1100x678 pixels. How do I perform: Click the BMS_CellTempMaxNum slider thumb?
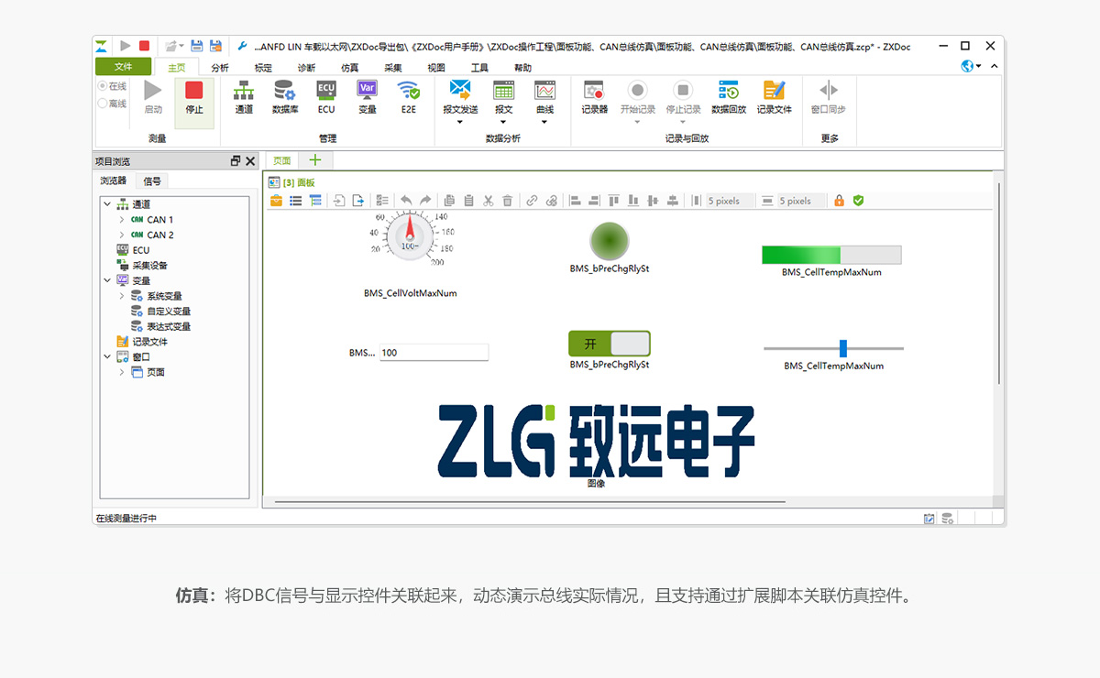(x=843, y=348)
